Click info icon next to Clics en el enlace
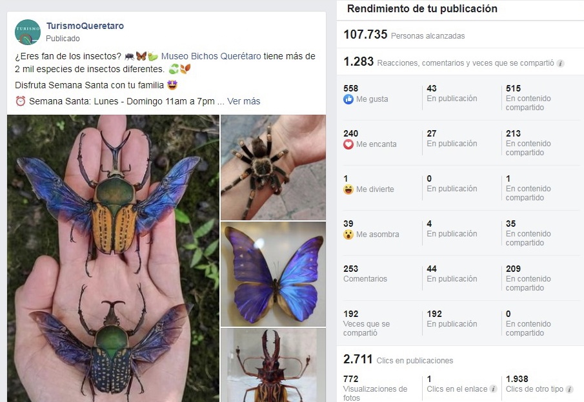This screenshot has width=584, height=402. coord(493,388)
